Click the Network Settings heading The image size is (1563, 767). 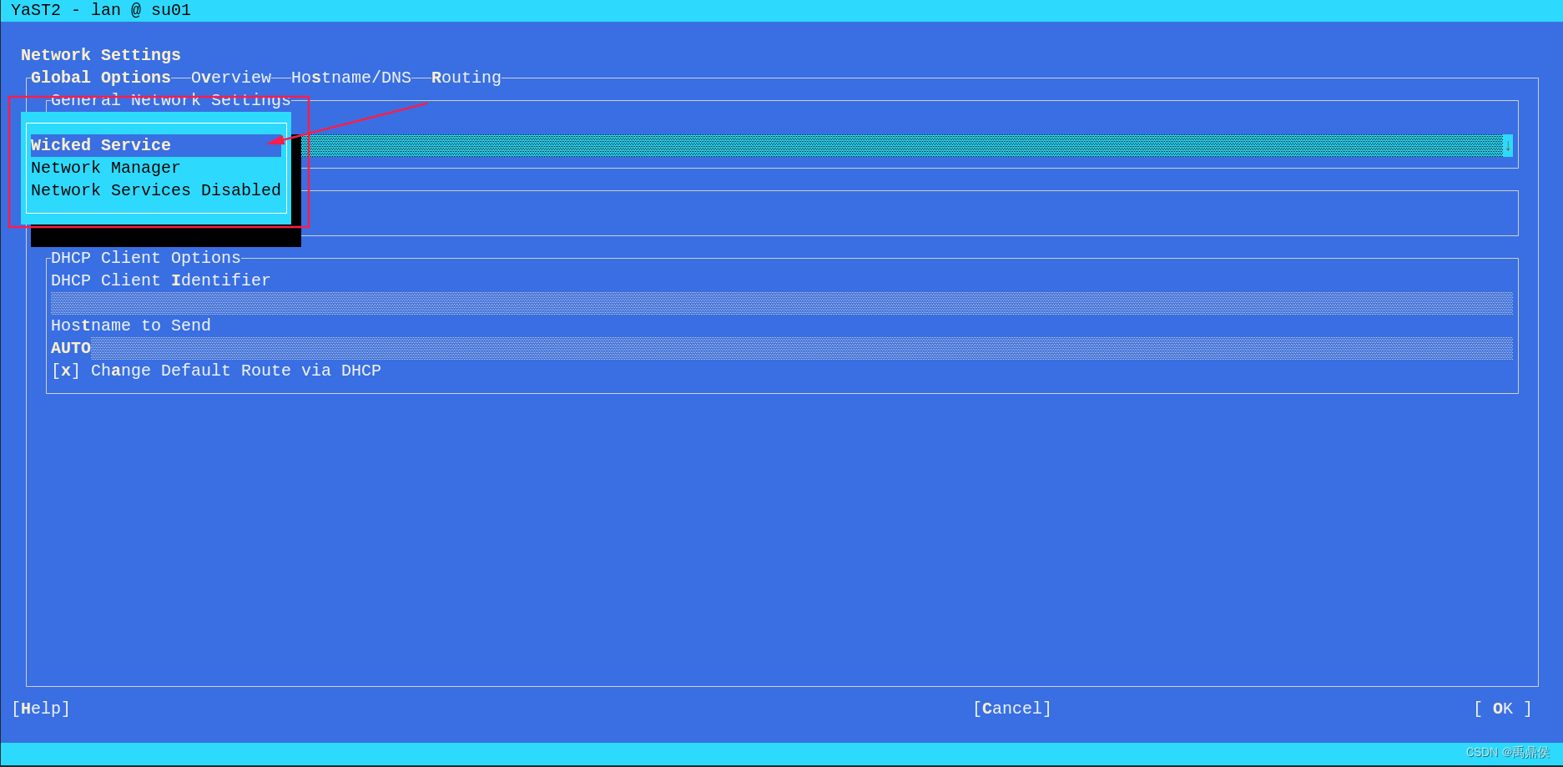tap(101, 55)
